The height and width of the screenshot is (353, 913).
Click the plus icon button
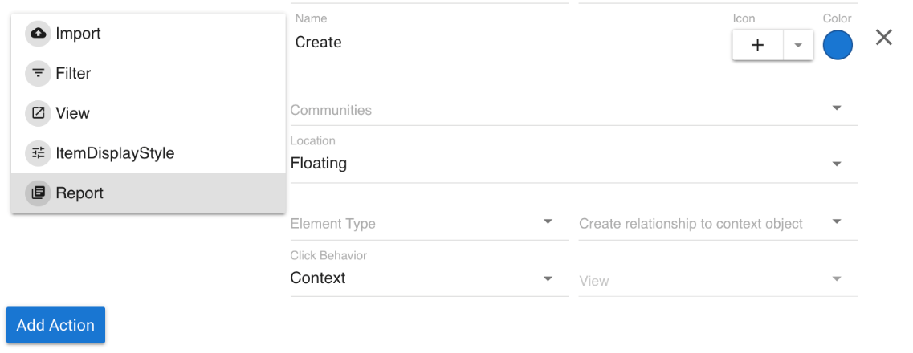click(757, 45)
